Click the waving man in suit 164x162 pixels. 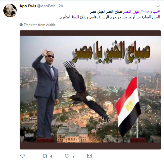coord(46,93)
